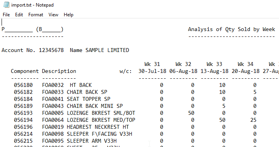
Task: Click the 'Component' column header
Action: (25, 71)
